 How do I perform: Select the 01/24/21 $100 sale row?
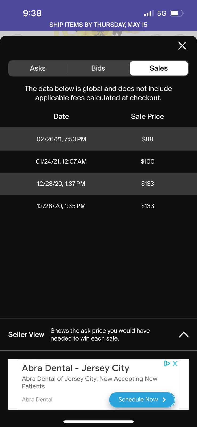tap(98, 161)
